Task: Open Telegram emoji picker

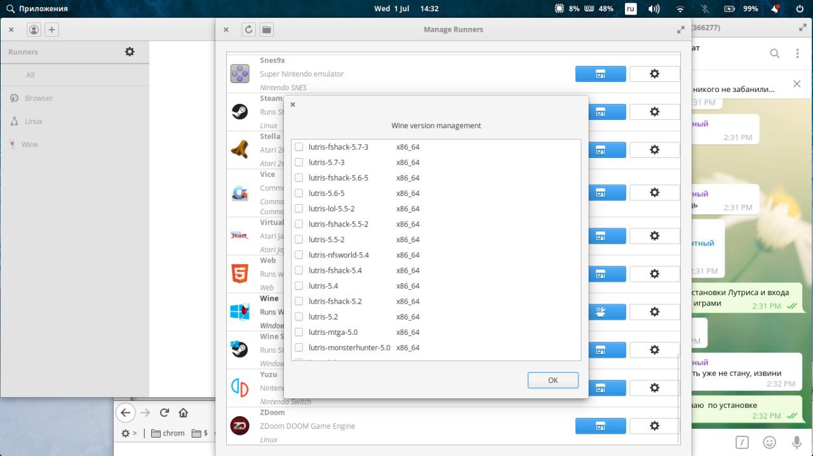Action: click(769, 442)
